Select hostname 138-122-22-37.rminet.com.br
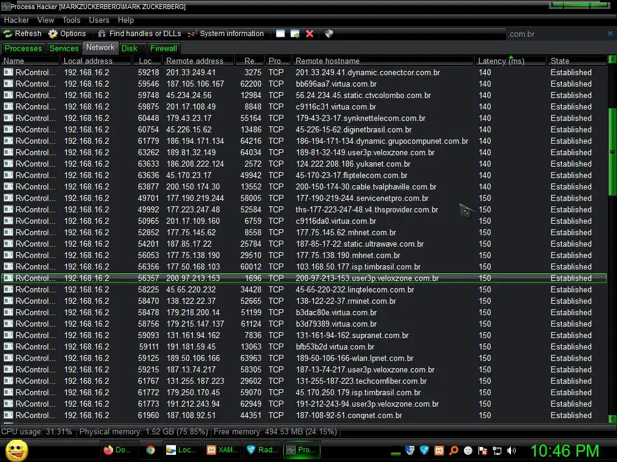The image size is (617, 462). (x=346, y=301)
